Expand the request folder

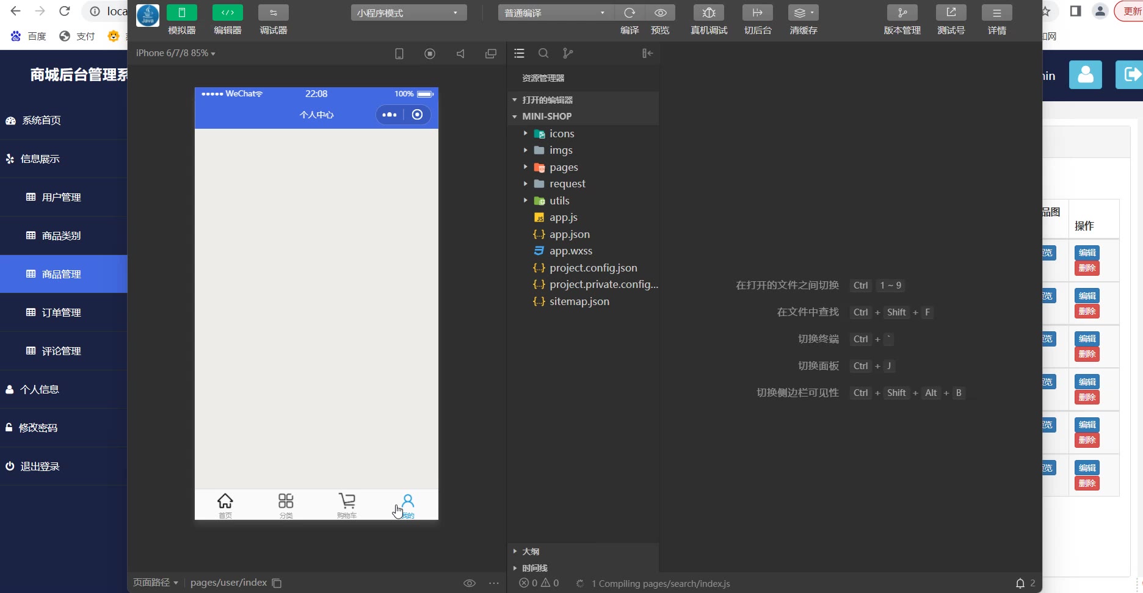point(583,184)
